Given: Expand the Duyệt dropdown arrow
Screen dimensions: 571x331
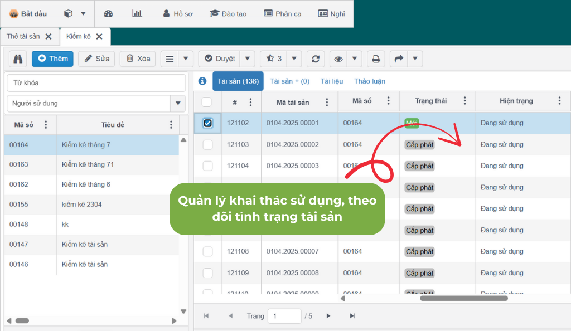Looking at the screenshot, I should click(247, 59).
